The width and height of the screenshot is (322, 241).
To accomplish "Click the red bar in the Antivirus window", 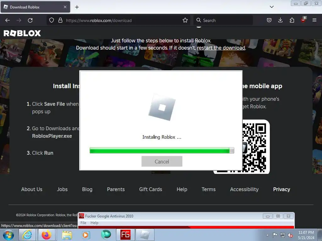I will 186,227.
